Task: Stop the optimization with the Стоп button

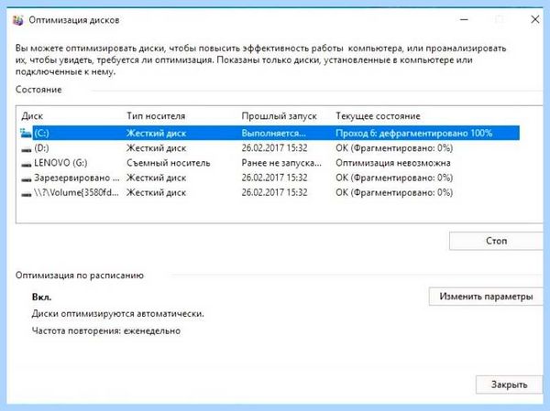Action: (496, 241)
